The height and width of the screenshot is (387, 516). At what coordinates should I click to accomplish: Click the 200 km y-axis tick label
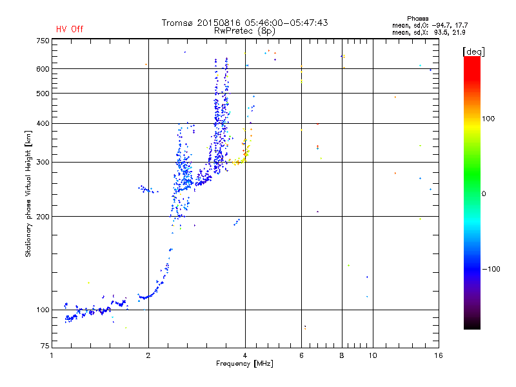(43, 217)
